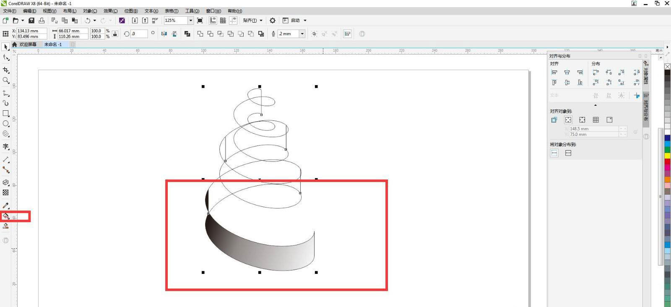The height and width of the screenshot is (307, 671).
Task: Open the zoom level dropdown (125%)
Action: (190, 21)
